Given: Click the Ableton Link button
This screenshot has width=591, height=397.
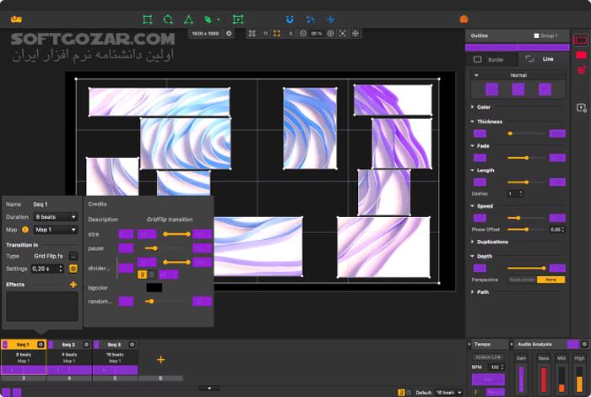Looking at the screenshot, I should pos(488,356).
